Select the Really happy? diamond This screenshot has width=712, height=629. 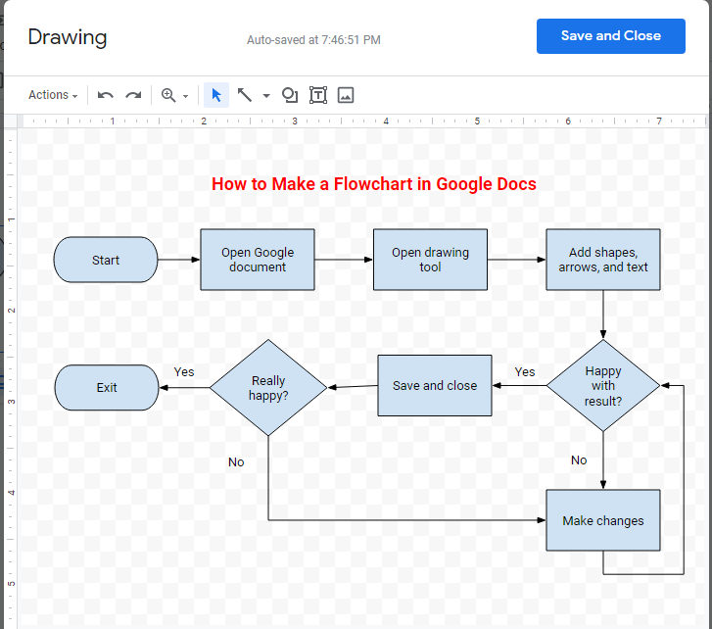pyautogui.click(x=268, y=388)
